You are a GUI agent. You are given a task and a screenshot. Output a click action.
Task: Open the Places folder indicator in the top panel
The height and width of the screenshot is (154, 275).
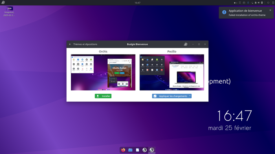click(244, 3)
